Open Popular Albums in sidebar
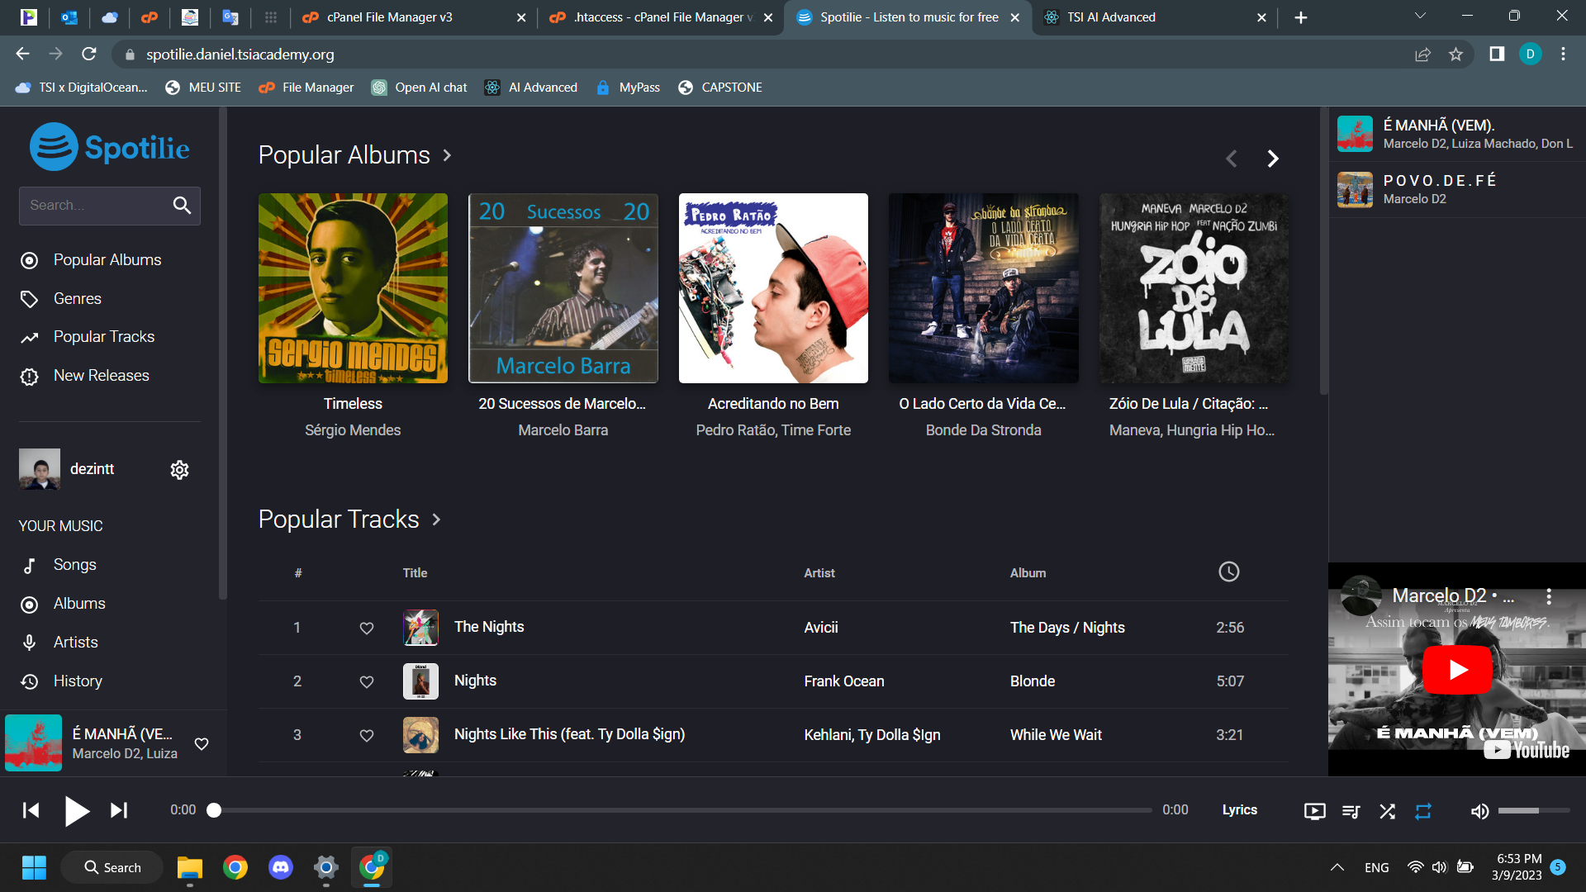1586x892 pixels. pos(107,260)
